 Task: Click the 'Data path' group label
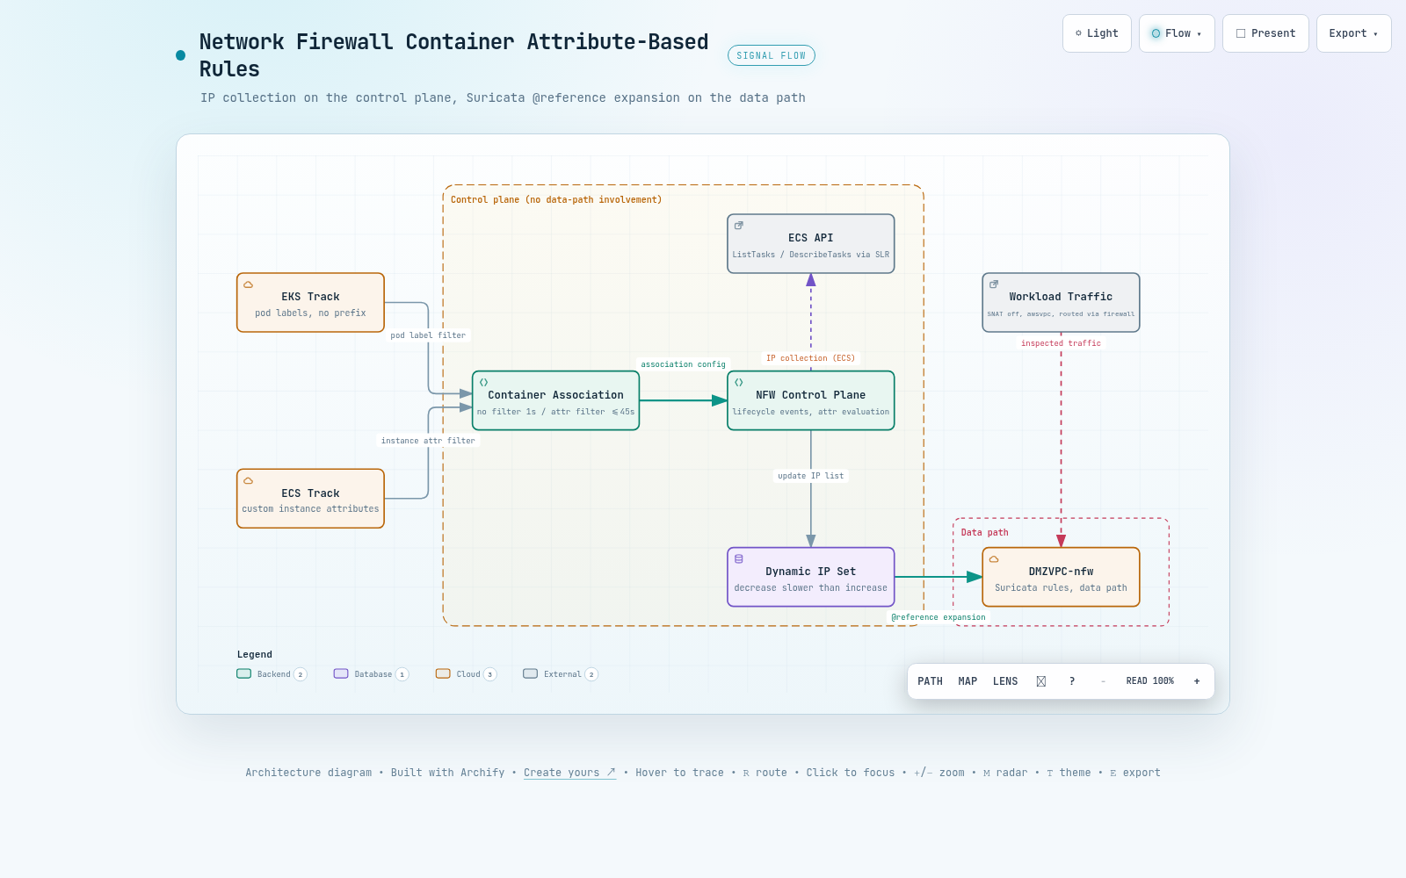984,533
